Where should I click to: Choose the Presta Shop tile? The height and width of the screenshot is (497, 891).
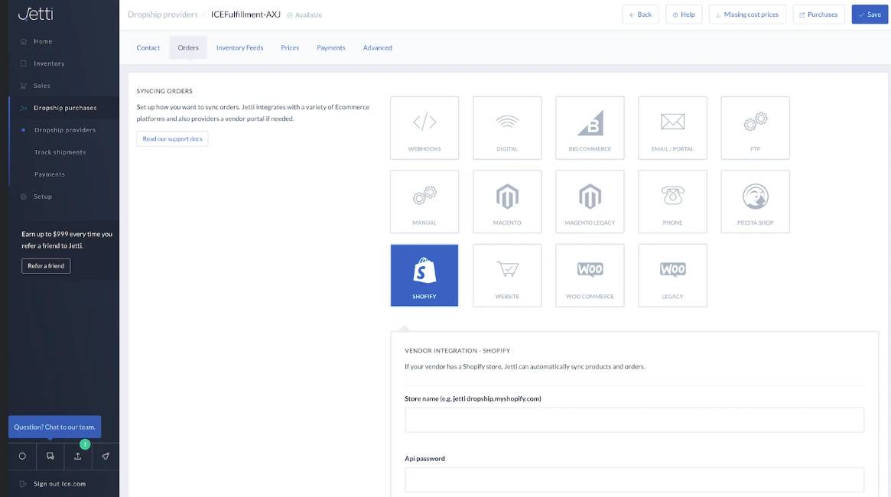tap(755, 202)
